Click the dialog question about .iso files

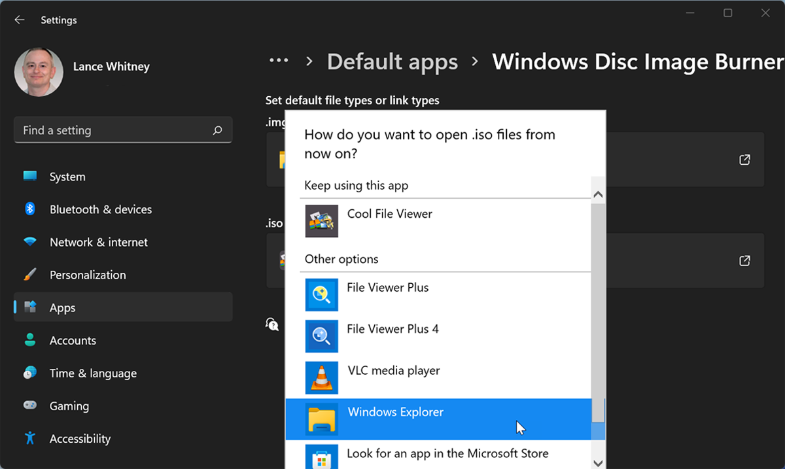click(x=430, y=144)
